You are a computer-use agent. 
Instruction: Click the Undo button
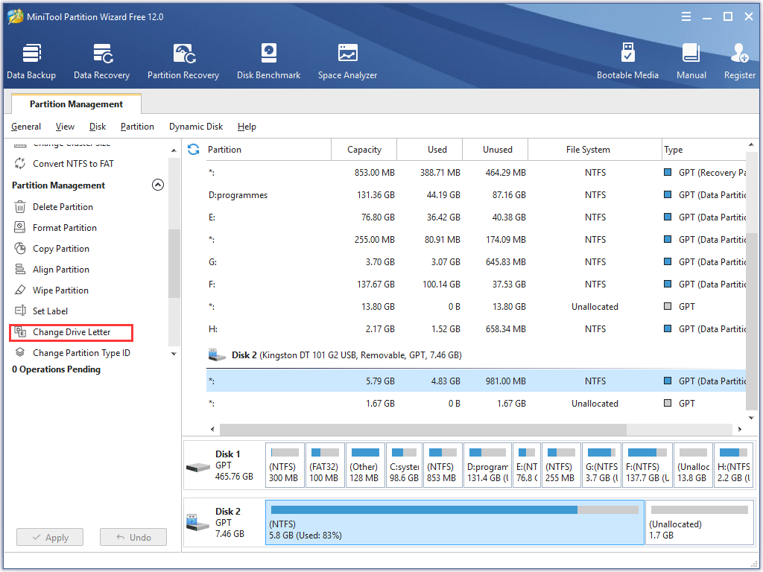click(x=133, y=537)
